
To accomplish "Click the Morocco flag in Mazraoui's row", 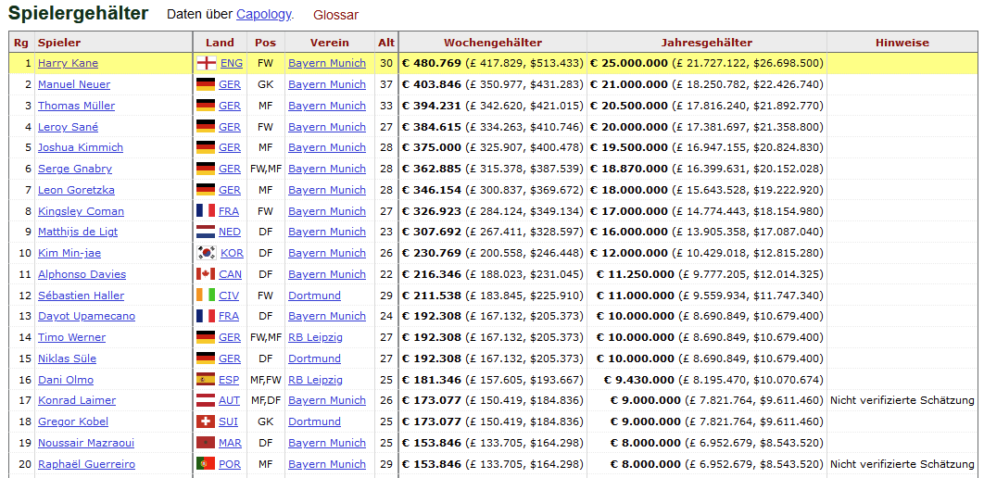I will point(206,443).
